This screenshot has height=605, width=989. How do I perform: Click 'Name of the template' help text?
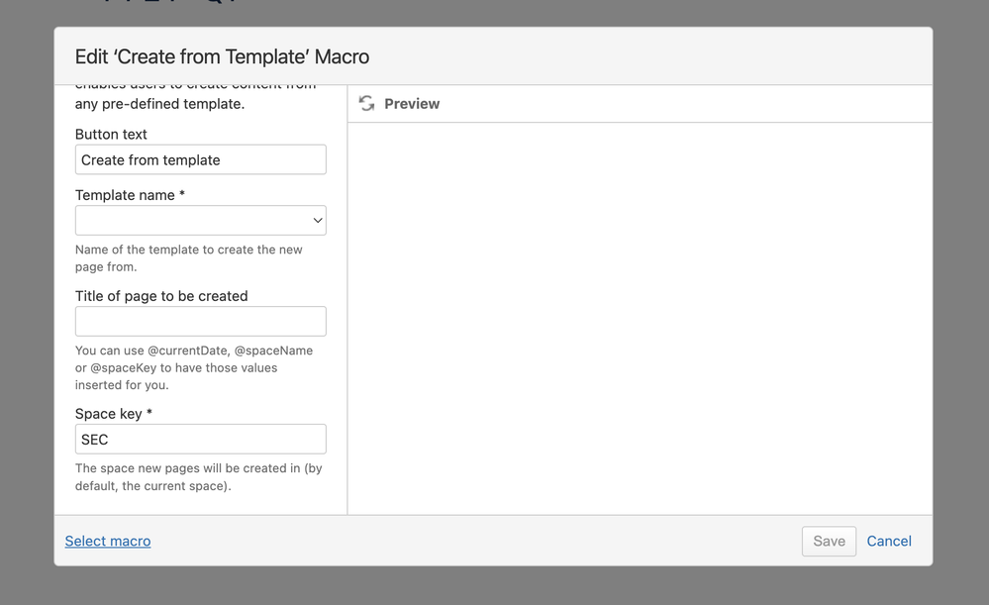(x=188, y=258)
